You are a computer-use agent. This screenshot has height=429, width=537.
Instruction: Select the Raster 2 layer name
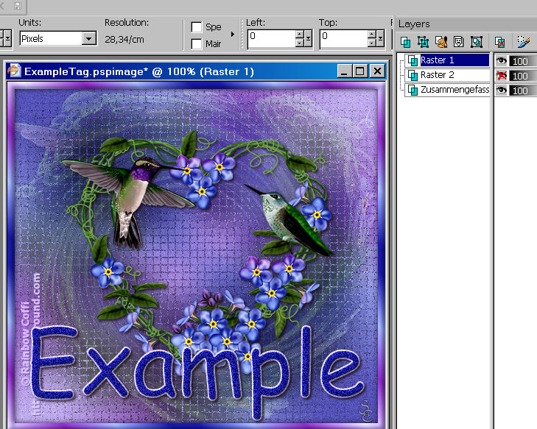pos(438,75)
